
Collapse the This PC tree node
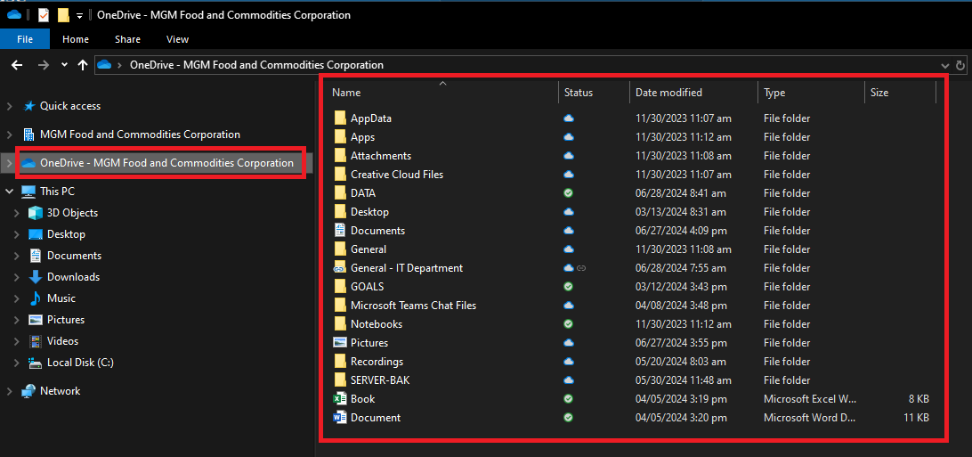(x=9, y=192)
